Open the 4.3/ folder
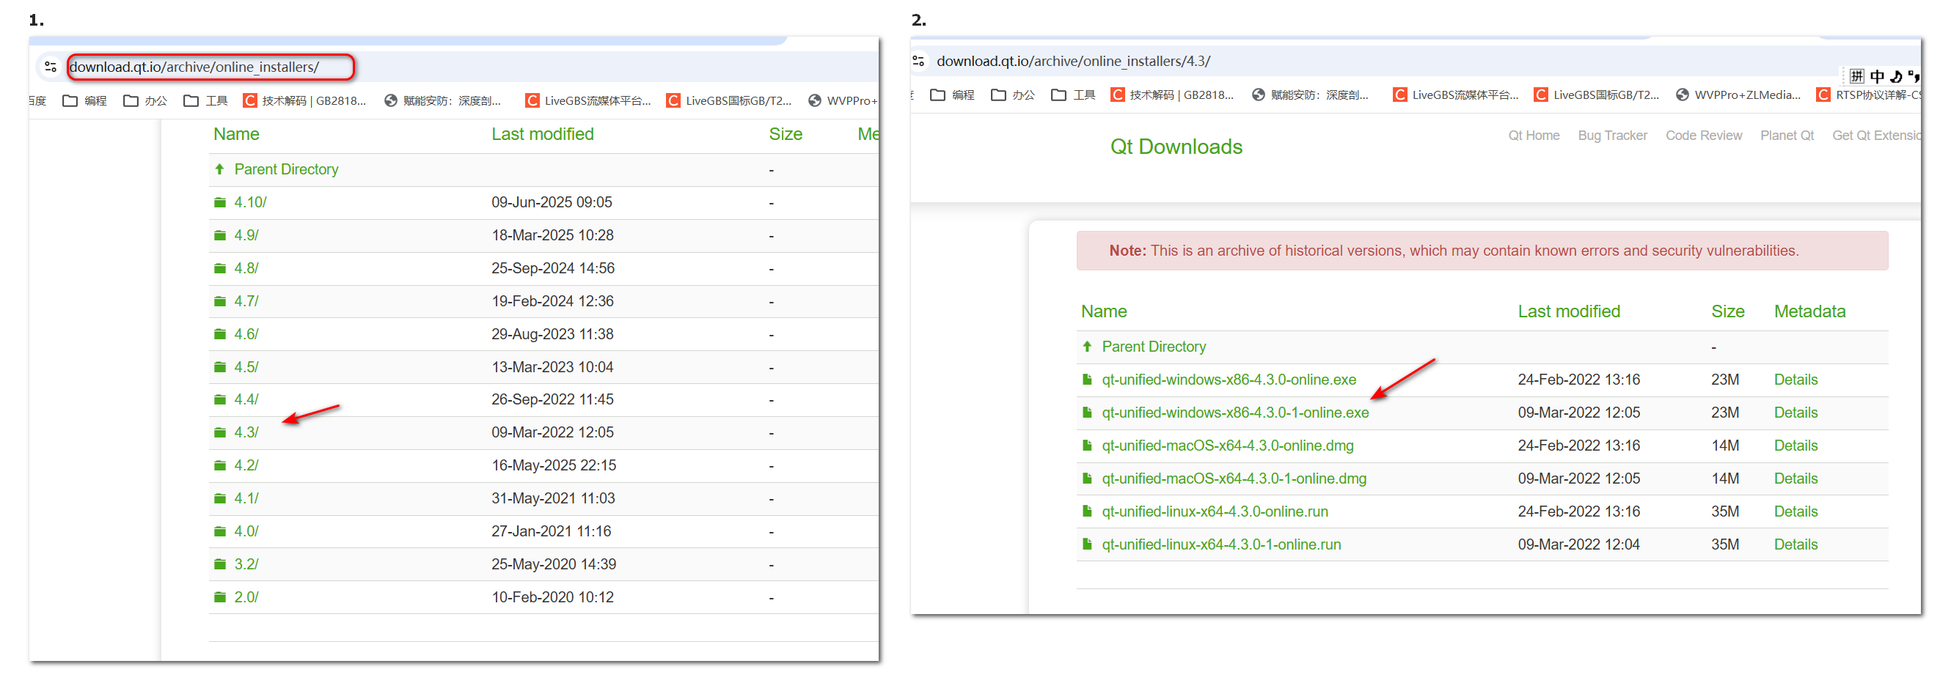 (x=246, y=432)
